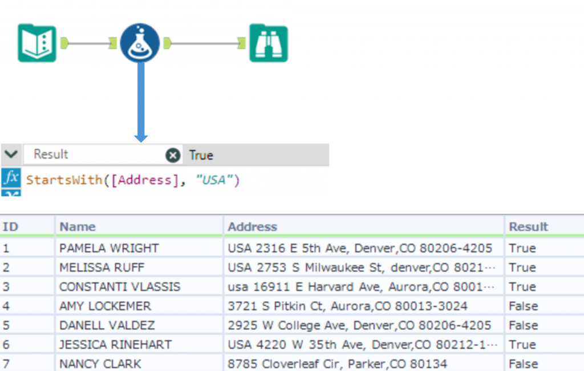Sort by the Address column header

pyautogui.click(x=253, y=227)
